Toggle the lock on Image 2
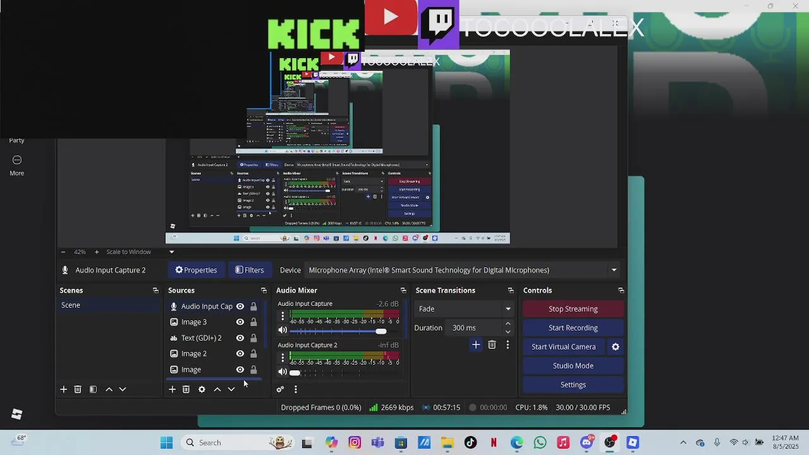 coord(253,354)
